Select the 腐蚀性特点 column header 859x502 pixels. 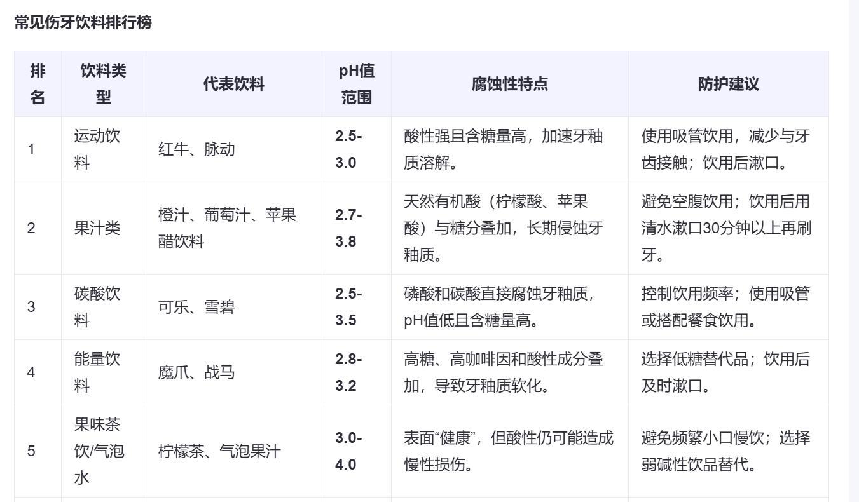click(x=509, y=84)
